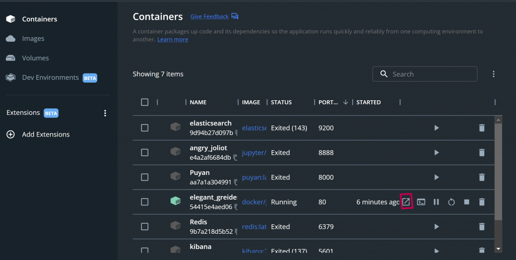This screenshot has height=260, width=516.
Task: Select the kibana container checkbox
Action: pyautogui.click(x=145, y=250)
